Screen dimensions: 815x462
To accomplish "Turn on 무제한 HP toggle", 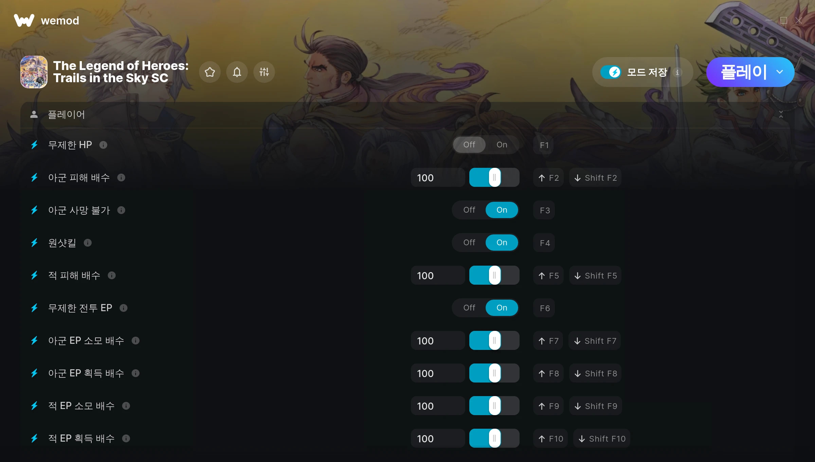I will 502,145.
